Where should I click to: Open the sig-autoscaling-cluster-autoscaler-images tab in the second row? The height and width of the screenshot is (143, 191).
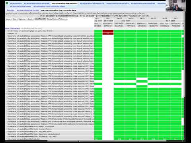(49, 6)
